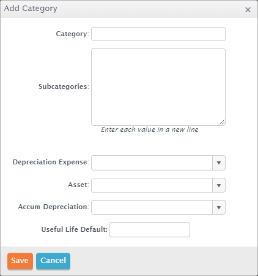Click inside the Asset combo field
The width and height of the screenshot is (258, 276).
click(x=152, y=185)
